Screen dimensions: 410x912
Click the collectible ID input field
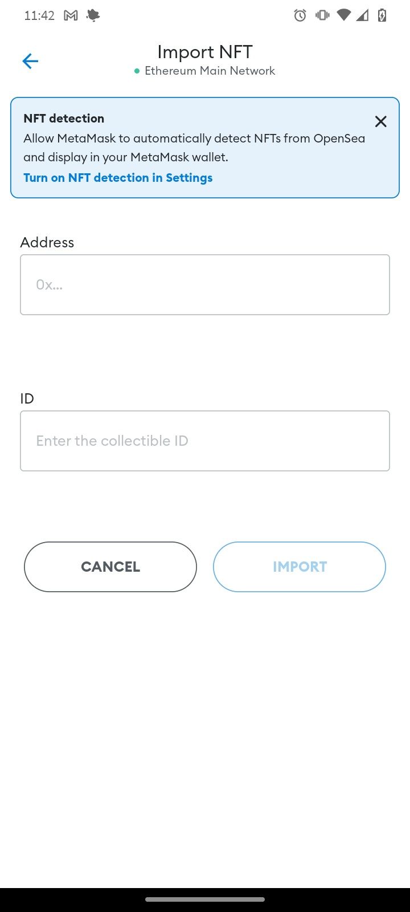tap(205, 441)
